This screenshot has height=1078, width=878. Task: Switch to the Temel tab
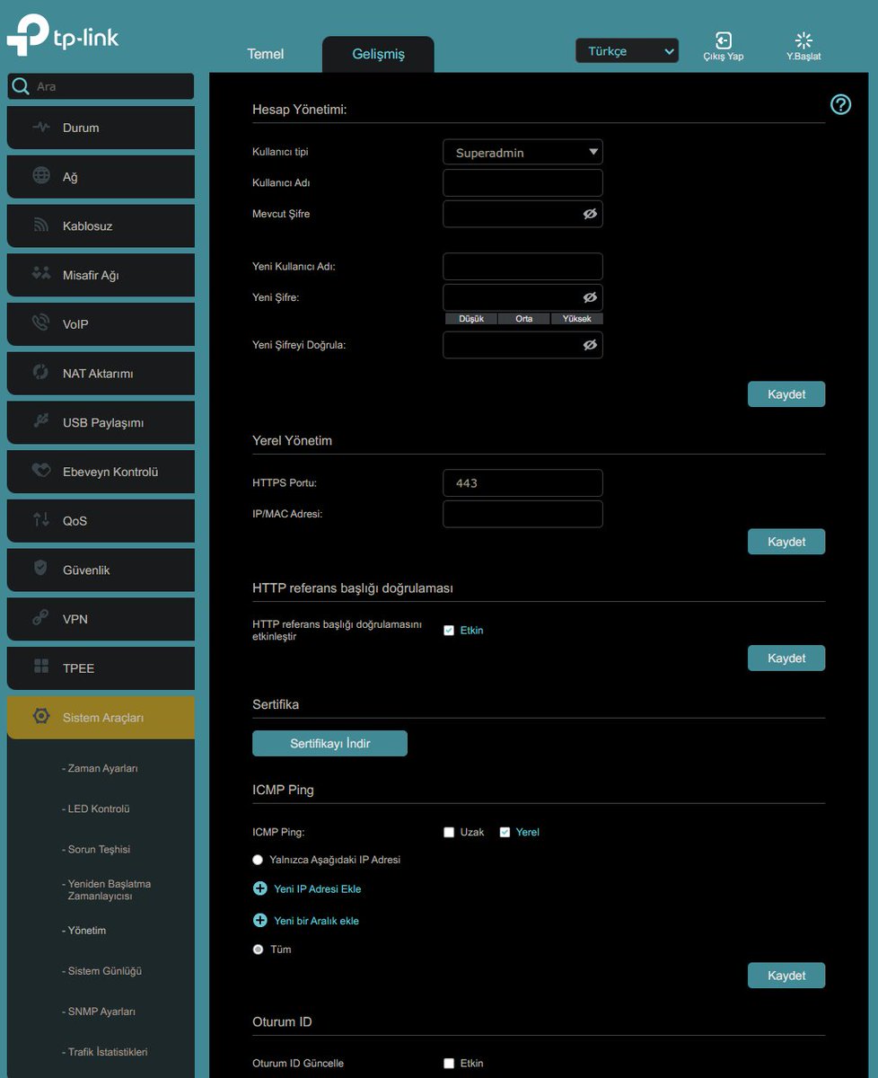point(266,54)
